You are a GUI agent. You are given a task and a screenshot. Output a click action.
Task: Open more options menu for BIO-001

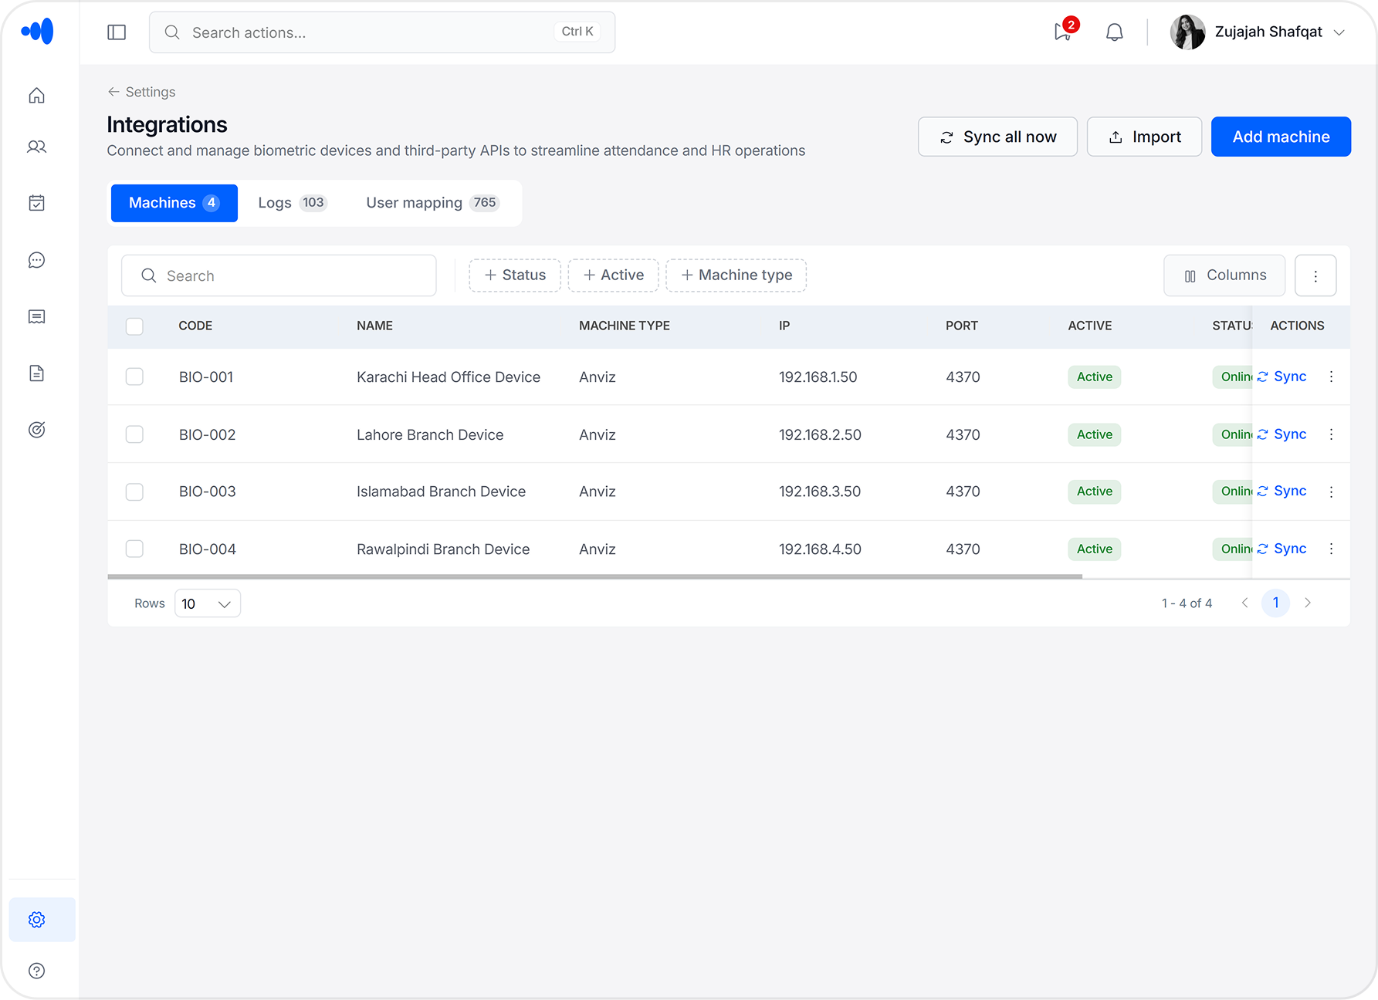click(1331, 377)
